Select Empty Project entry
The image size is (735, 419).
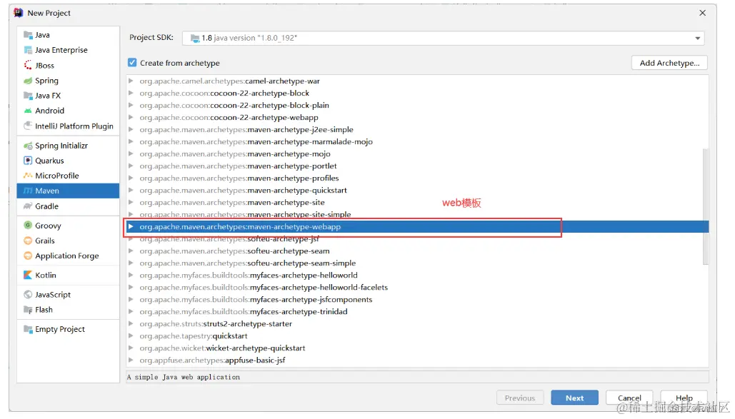(68, 330)
